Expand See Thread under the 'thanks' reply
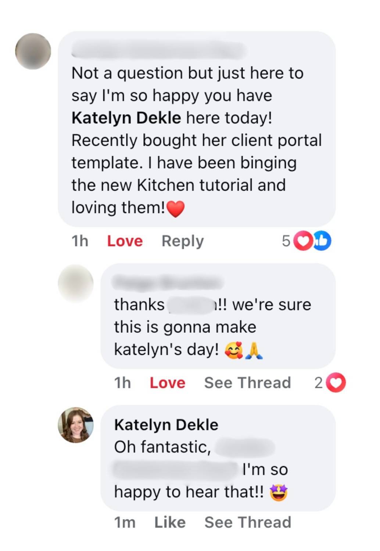This screenshot has height=551, width=380. tap(247, 383)
